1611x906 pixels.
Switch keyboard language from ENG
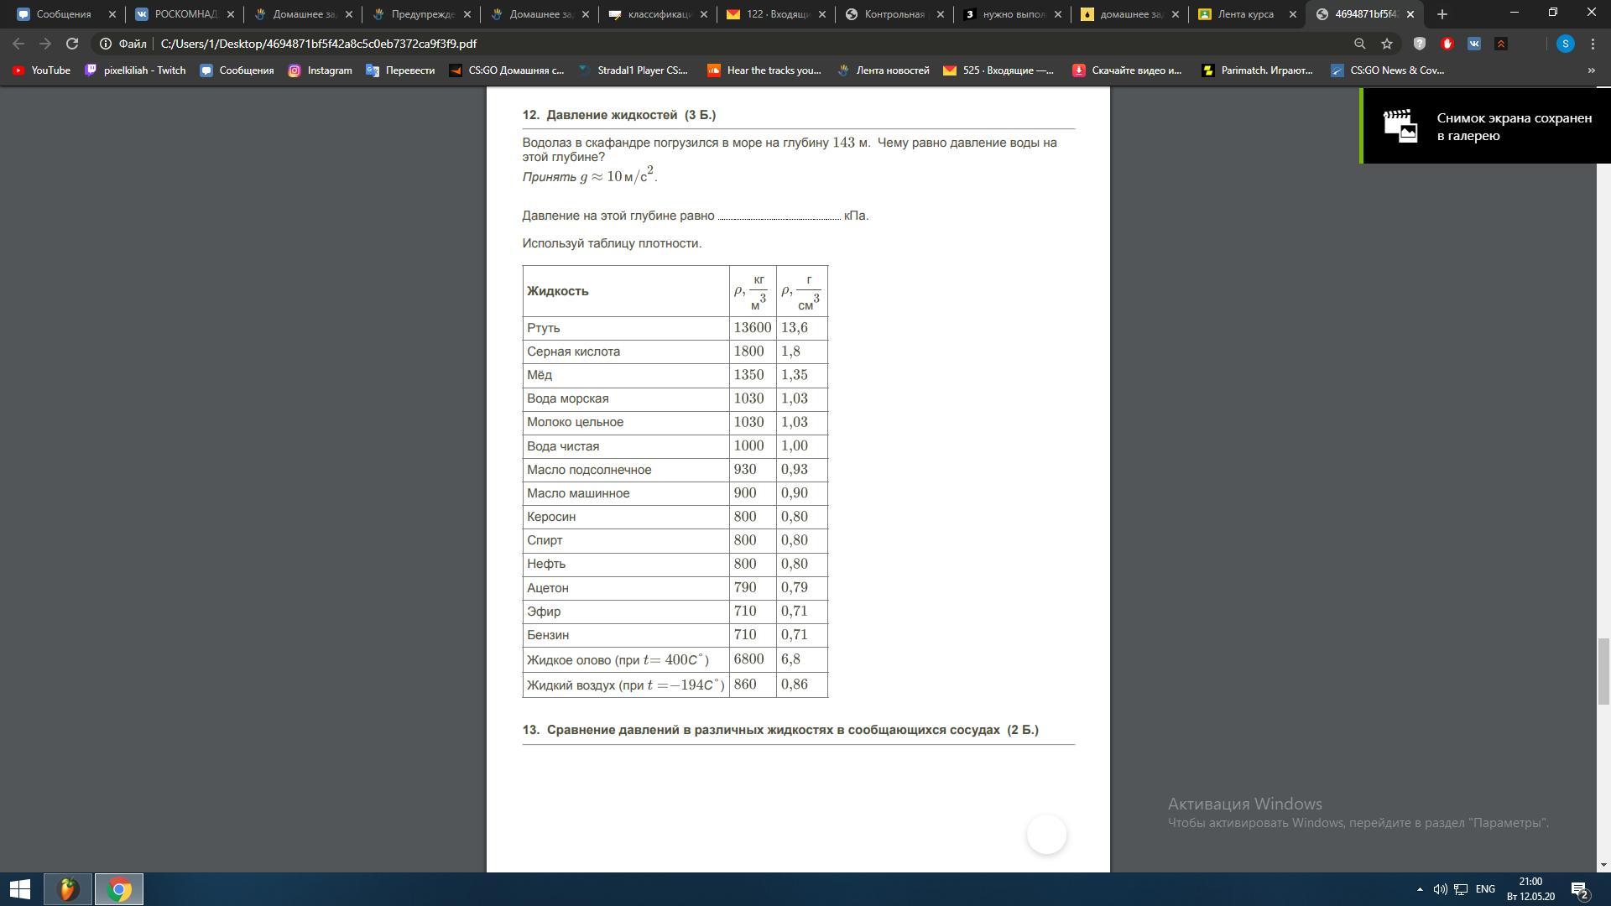click(1485, 889)
